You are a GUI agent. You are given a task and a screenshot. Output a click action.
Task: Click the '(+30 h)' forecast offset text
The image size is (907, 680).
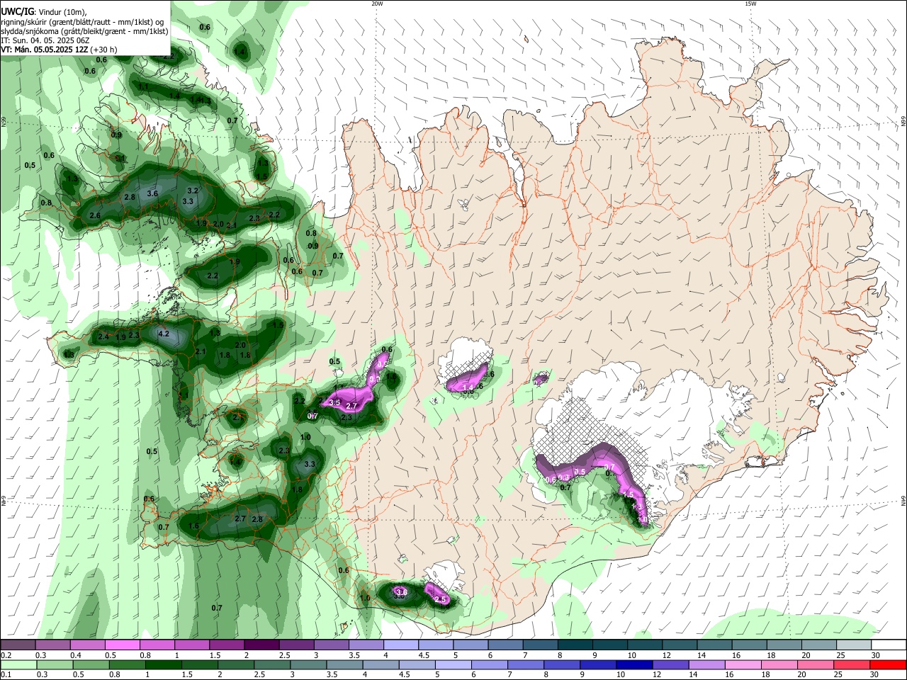pos(103,50)
